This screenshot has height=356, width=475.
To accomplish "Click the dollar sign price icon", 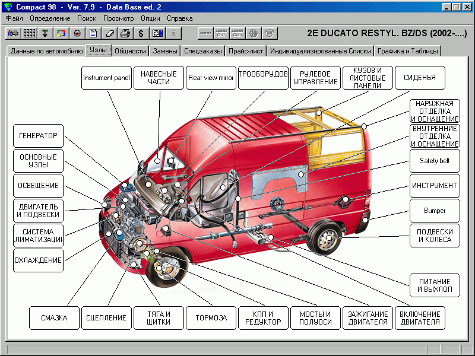I will tap(141, 33).
